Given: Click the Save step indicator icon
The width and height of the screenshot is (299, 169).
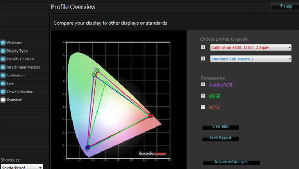Looking at the screenshot, I should pos(3,84).
